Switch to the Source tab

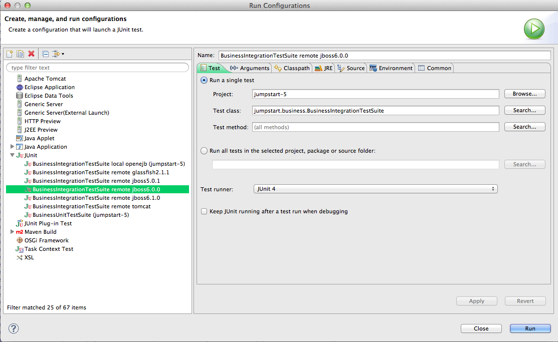click(x=351, y=68)
